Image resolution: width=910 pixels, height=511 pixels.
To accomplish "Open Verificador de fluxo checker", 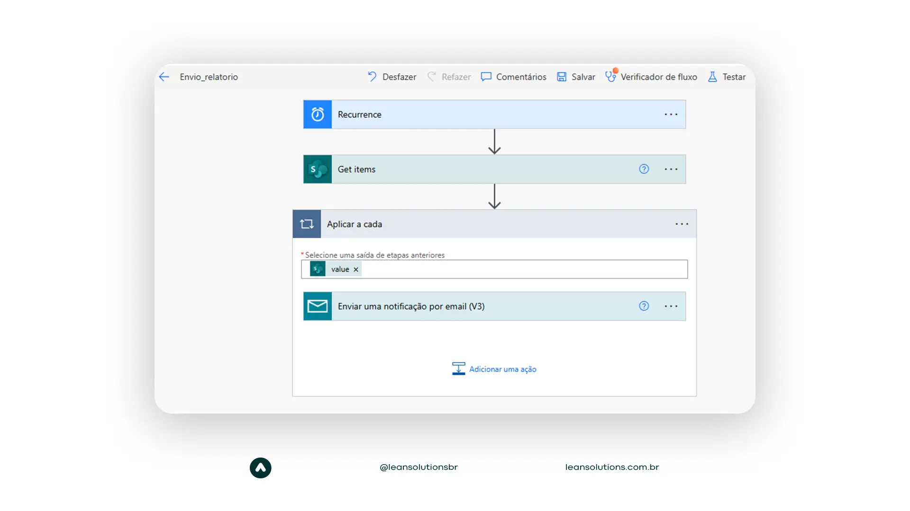I will [651, 76].
